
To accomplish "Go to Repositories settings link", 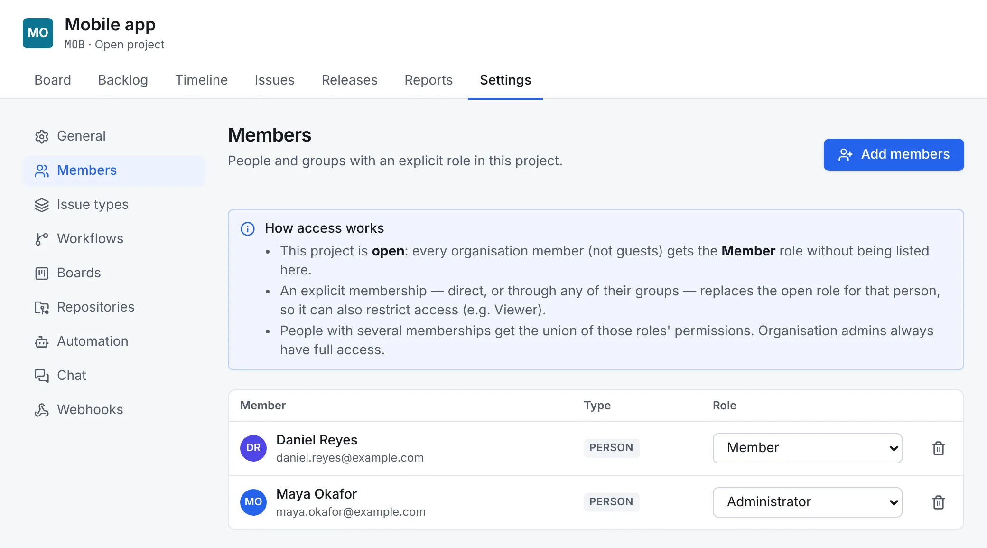I will pos(114,307).
